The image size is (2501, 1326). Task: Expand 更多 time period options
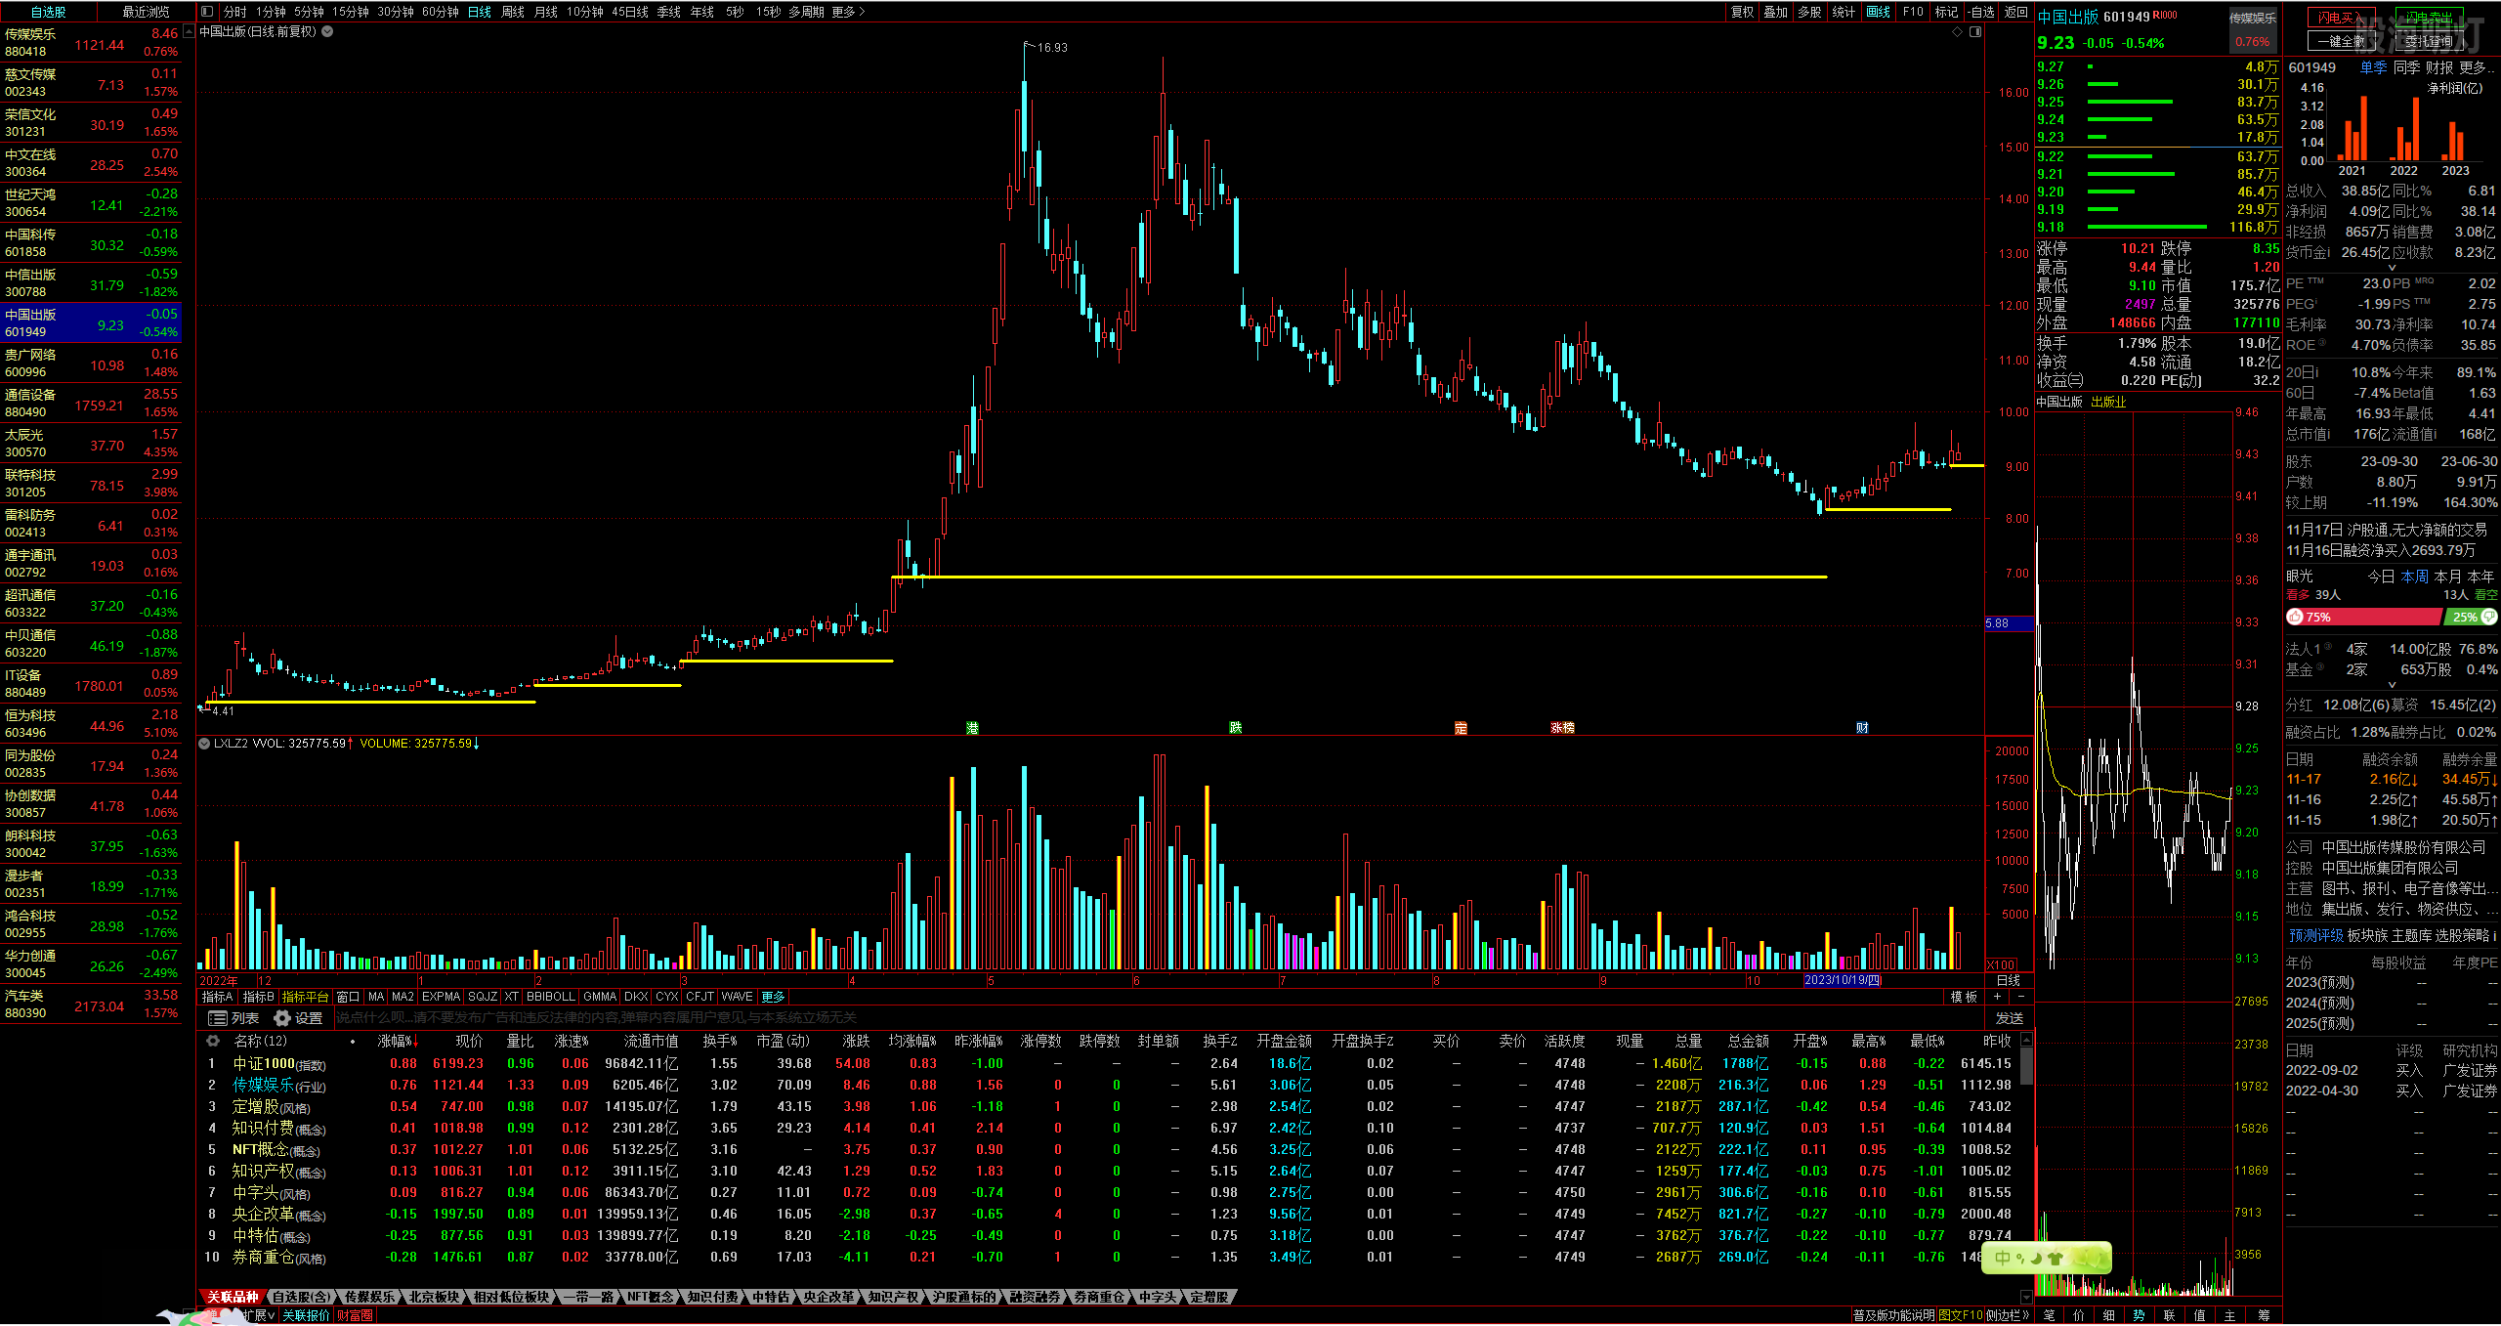pyautogui.click(x=848, y=12)
